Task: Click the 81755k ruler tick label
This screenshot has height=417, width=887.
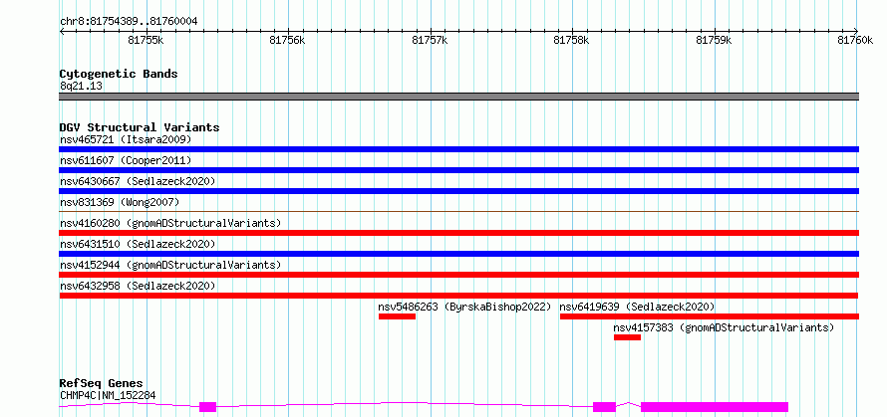Action: (x=147, y=40)
